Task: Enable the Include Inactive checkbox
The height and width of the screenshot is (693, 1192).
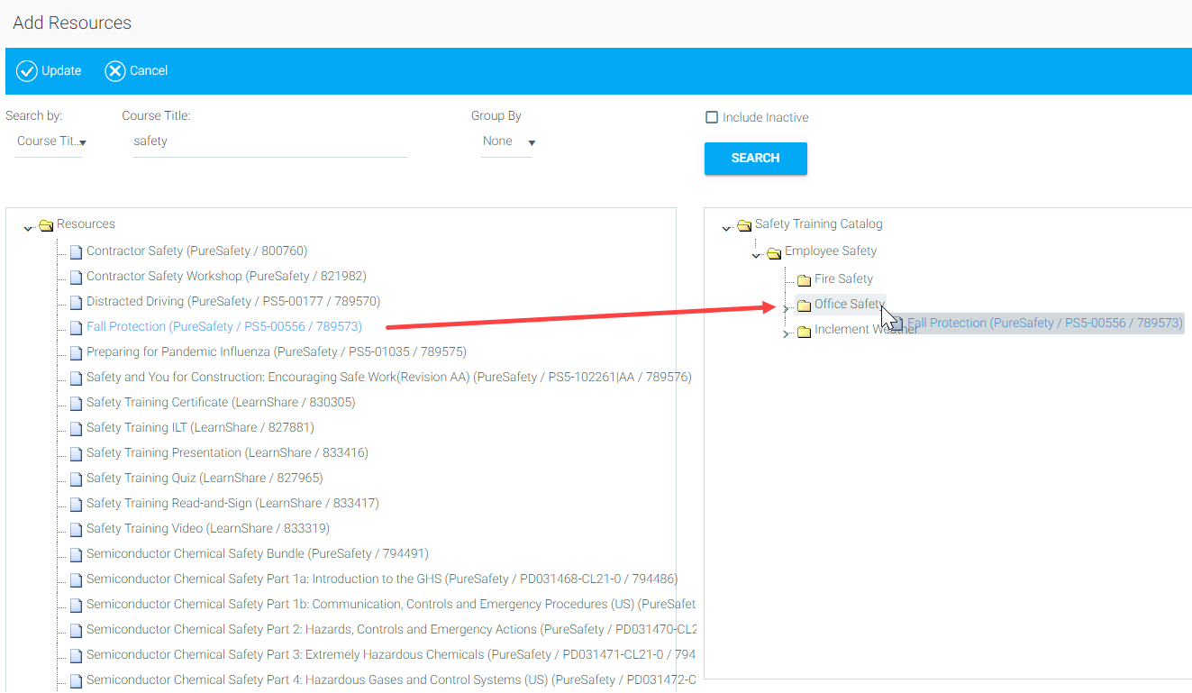Action: click(x=712, y=117)
